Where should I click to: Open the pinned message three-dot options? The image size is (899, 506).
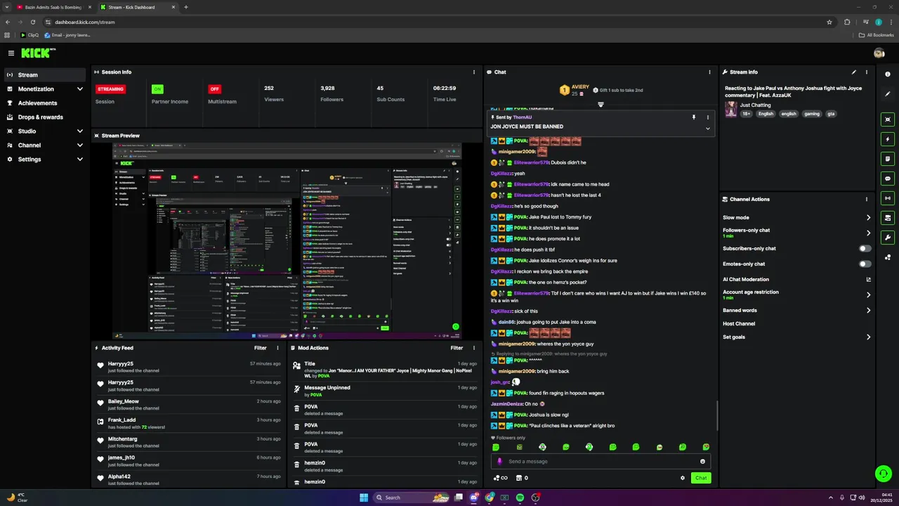707,117
